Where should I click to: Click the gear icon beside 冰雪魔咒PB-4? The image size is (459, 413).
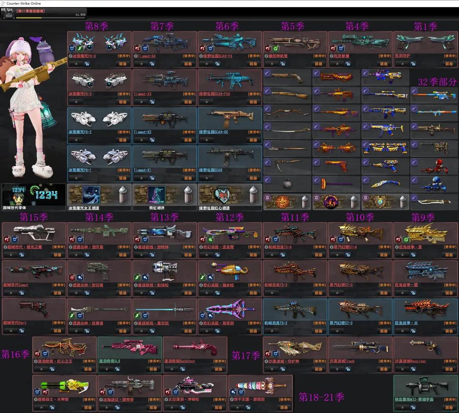[70, 56]
